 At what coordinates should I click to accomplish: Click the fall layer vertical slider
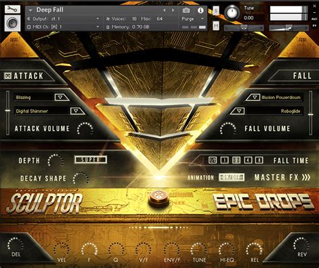311,113
